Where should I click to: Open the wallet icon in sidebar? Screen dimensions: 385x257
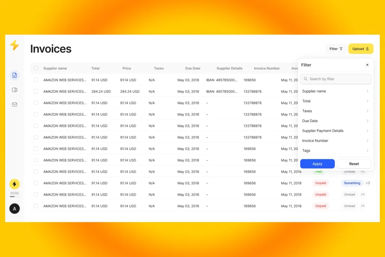15,90
